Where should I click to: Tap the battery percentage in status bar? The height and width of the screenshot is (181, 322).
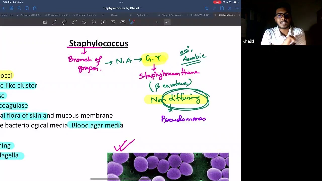231,2
